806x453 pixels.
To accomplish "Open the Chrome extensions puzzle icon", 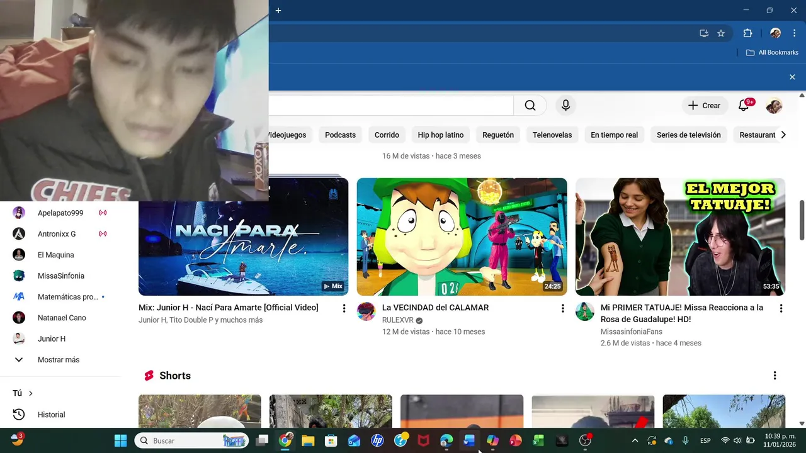I will pos(747,33).
